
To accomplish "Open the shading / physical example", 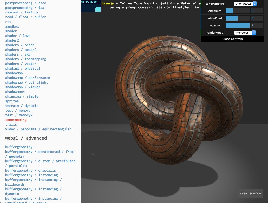I will click(23, 68).
